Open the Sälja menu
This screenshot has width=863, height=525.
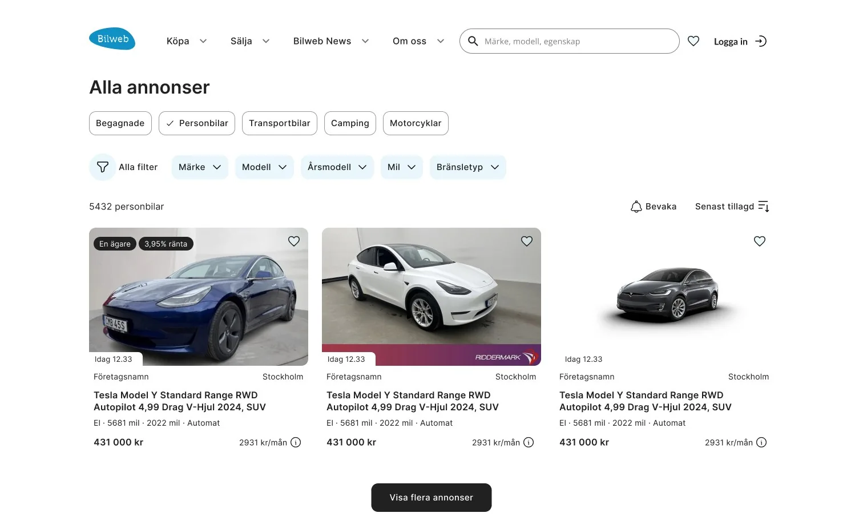250,41
